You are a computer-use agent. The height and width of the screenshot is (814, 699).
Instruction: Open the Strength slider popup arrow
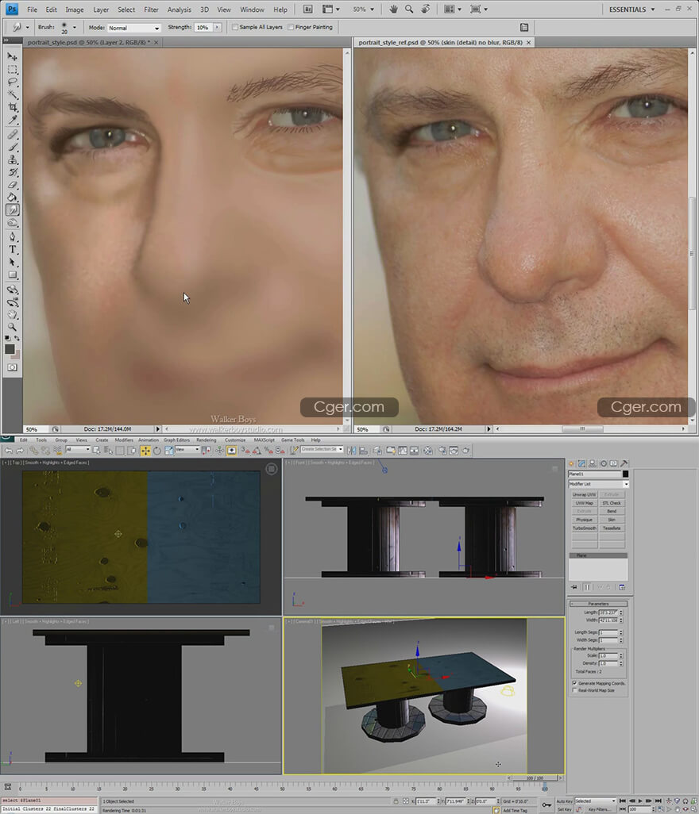point(217,27)
